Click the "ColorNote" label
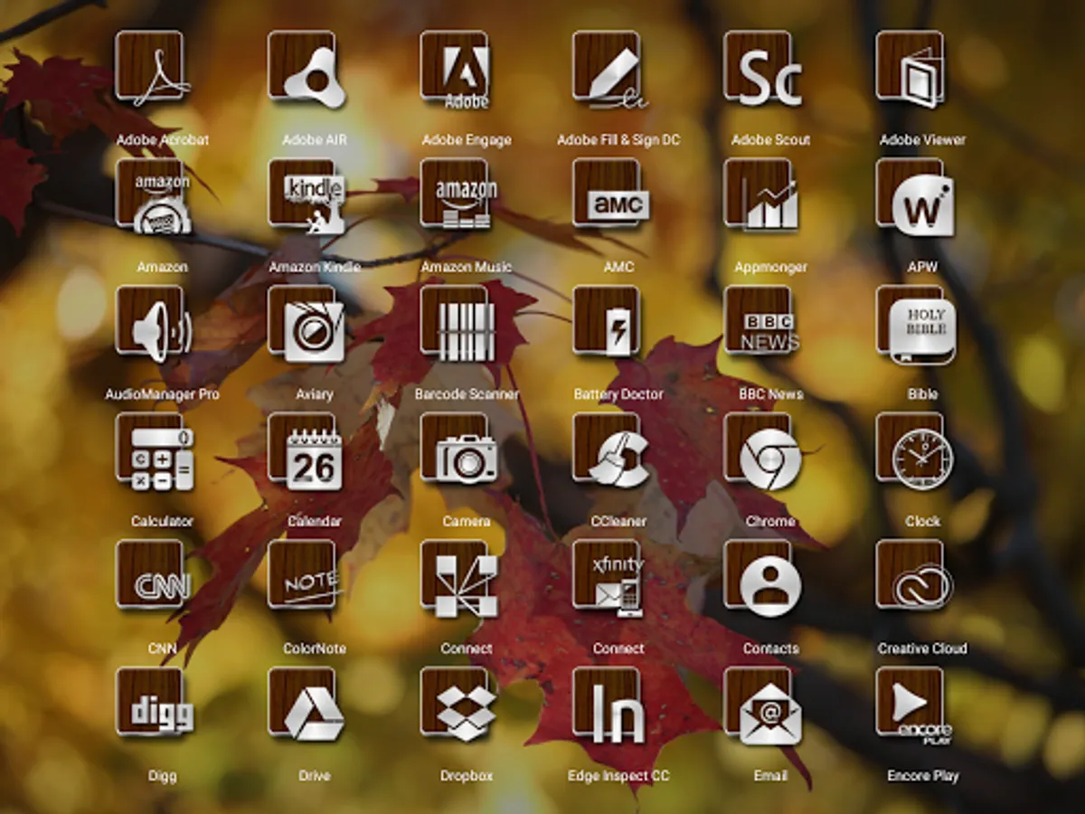 click(x=315, y=648)
